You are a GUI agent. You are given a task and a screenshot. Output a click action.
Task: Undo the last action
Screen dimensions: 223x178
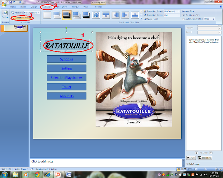tap(14, 2)
